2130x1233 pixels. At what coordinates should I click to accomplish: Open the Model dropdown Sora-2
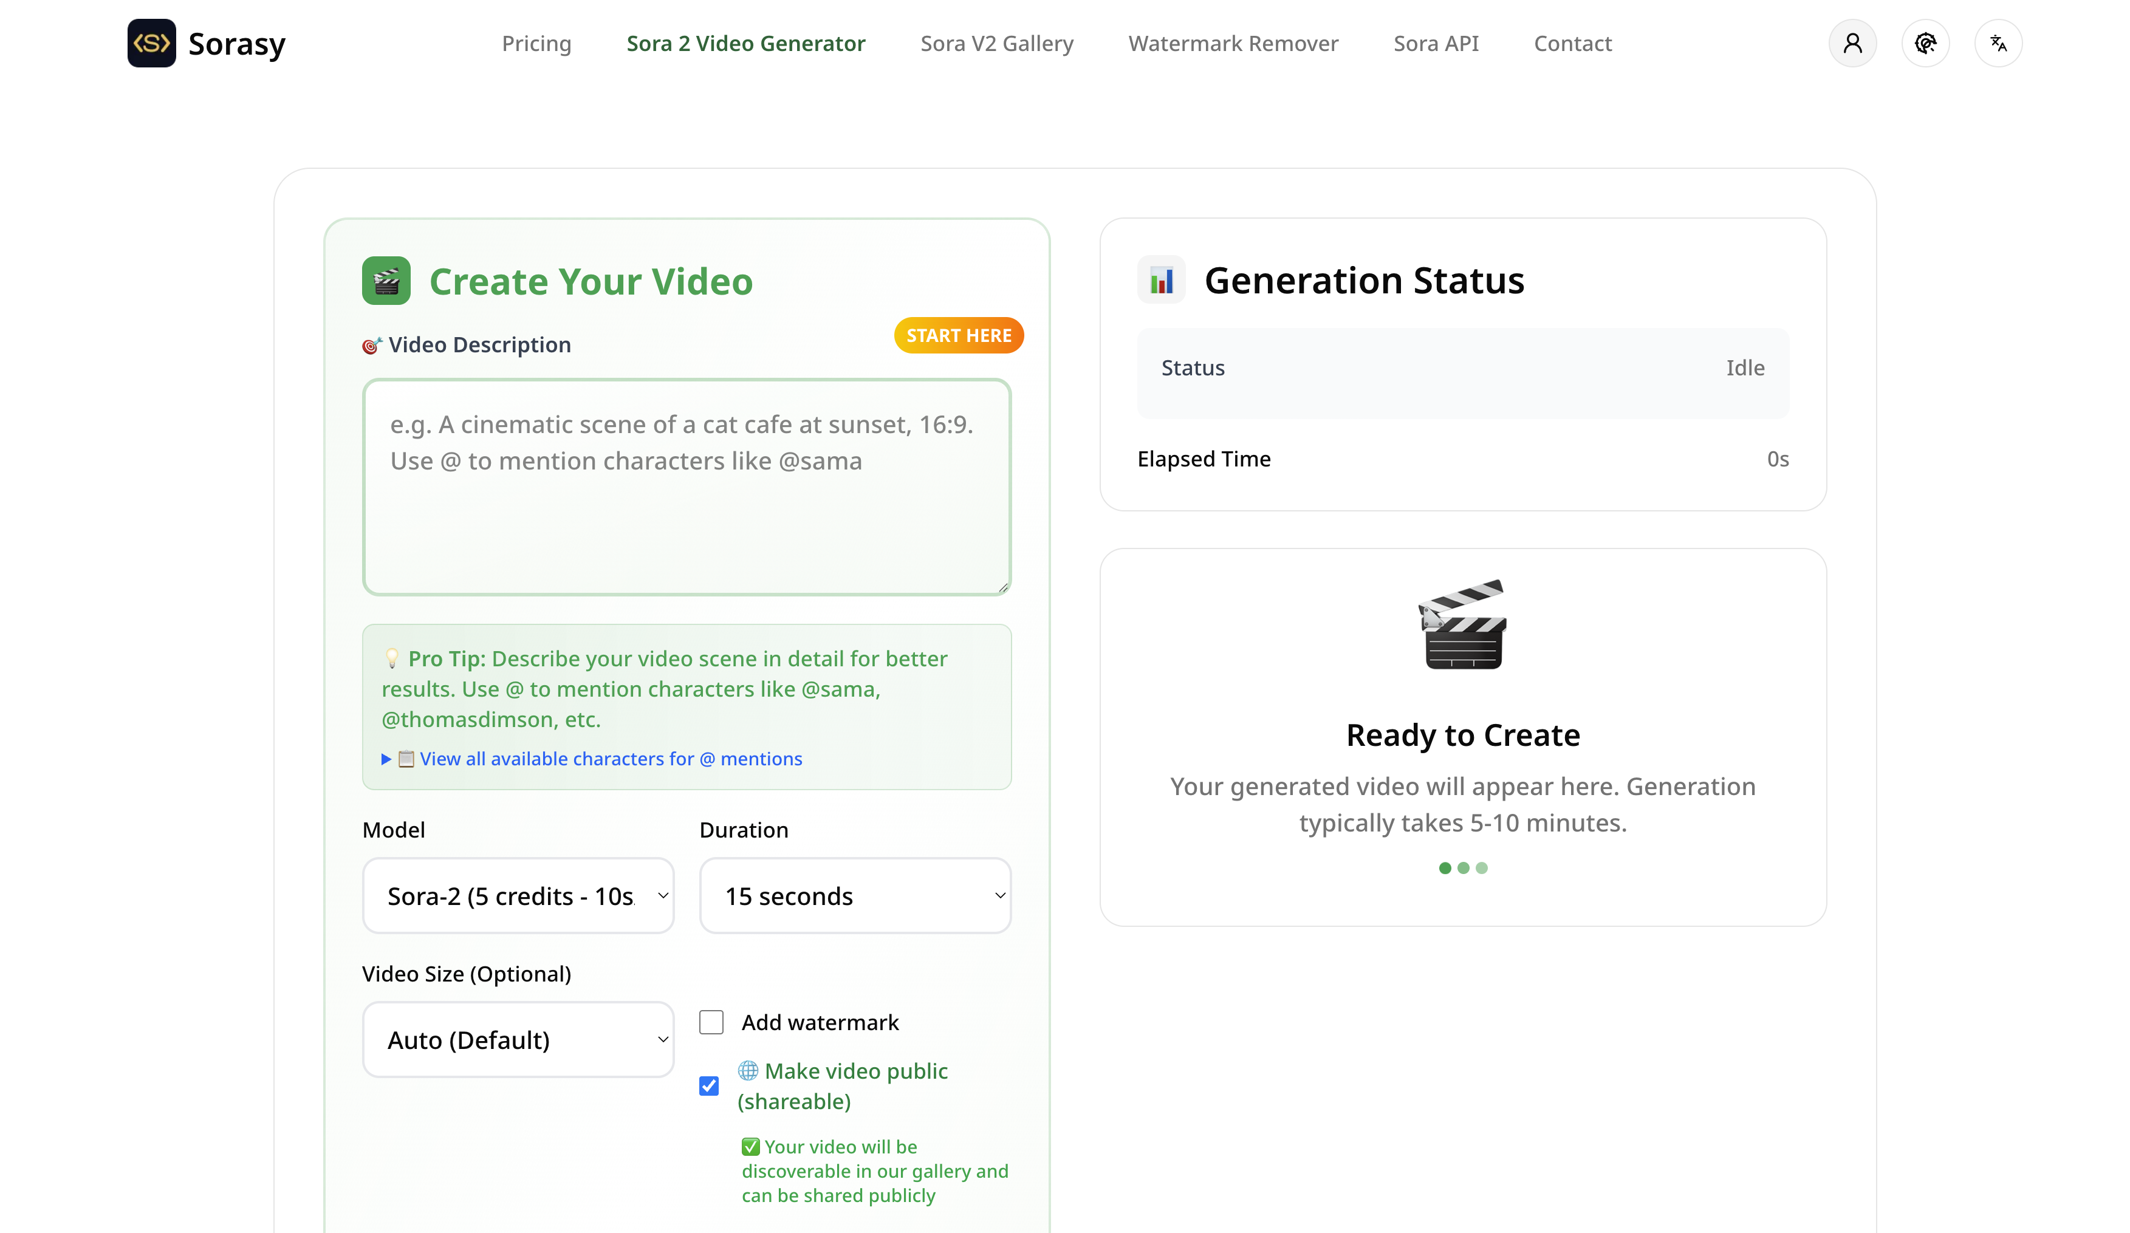[517, 896]
